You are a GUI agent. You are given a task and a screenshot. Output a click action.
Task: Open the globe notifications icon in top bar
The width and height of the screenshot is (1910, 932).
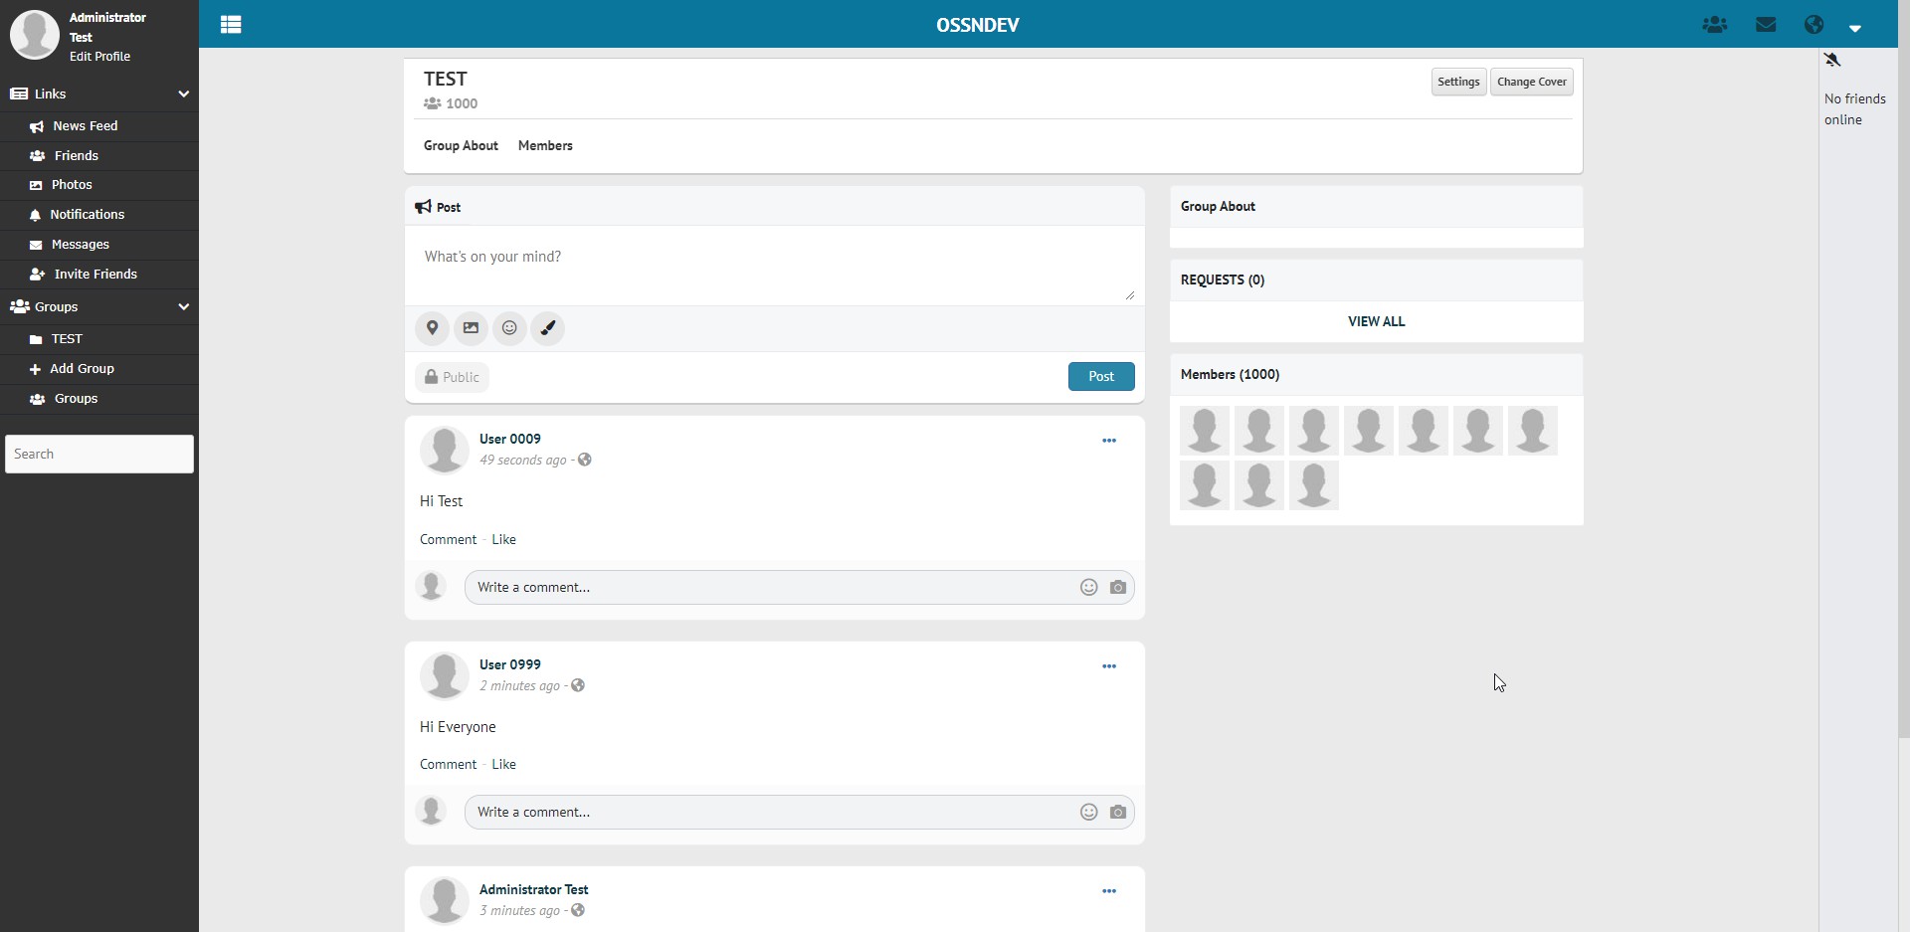[1814, 25]
